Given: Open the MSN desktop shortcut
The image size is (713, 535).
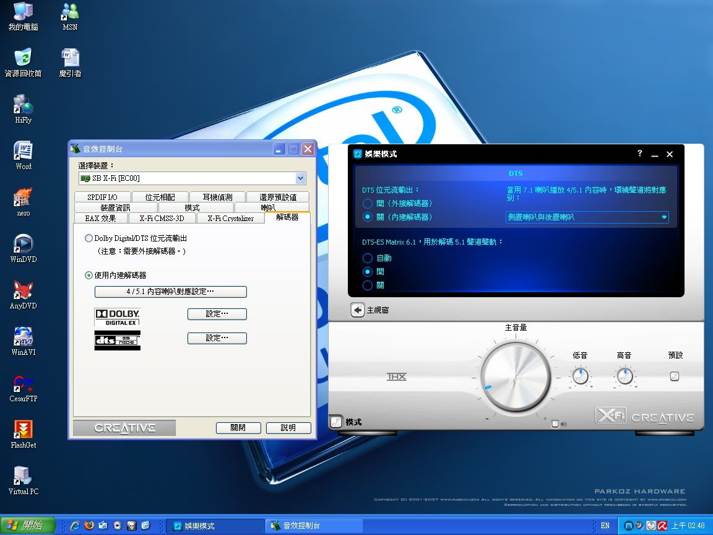Looking at the screenshot, I should point(69,16).
